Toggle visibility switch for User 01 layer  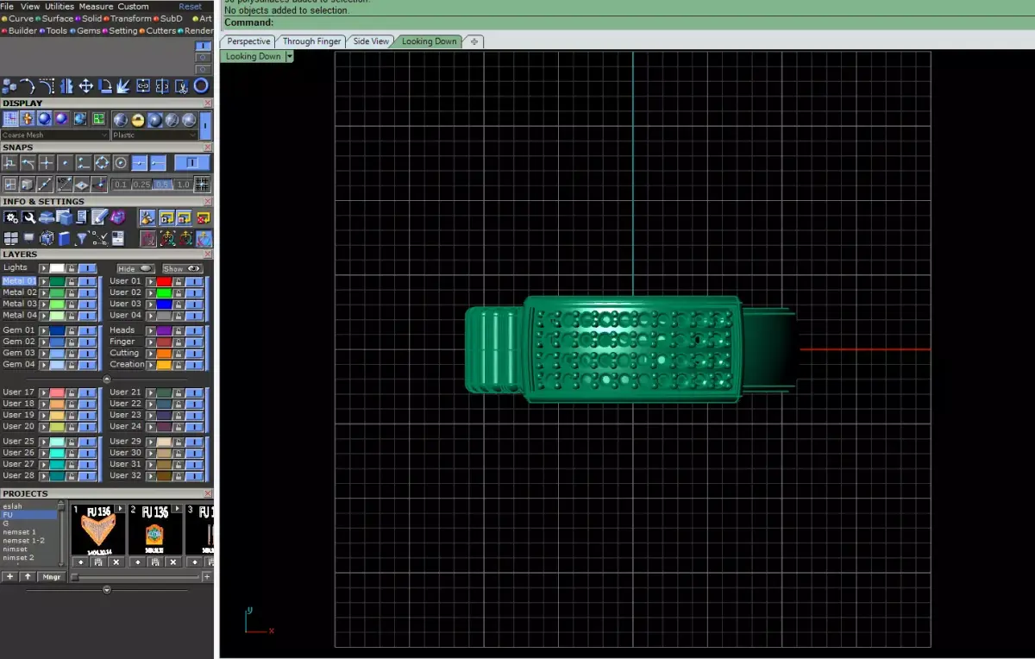pos(194,282)
